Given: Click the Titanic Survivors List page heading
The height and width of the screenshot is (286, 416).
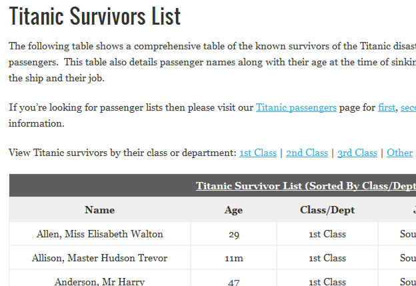Looking at the screenshot, I should [x=95, y=17].
